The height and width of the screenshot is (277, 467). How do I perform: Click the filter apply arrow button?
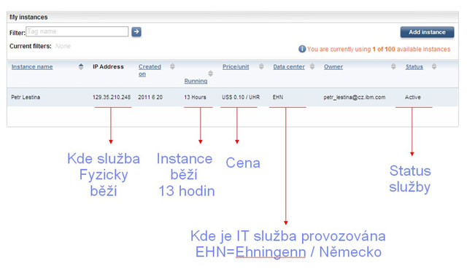tap(136, 31)
